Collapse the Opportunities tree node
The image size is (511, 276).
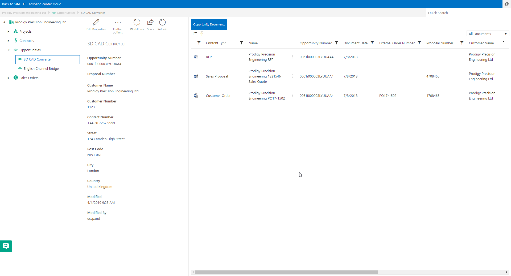(9, 50)
